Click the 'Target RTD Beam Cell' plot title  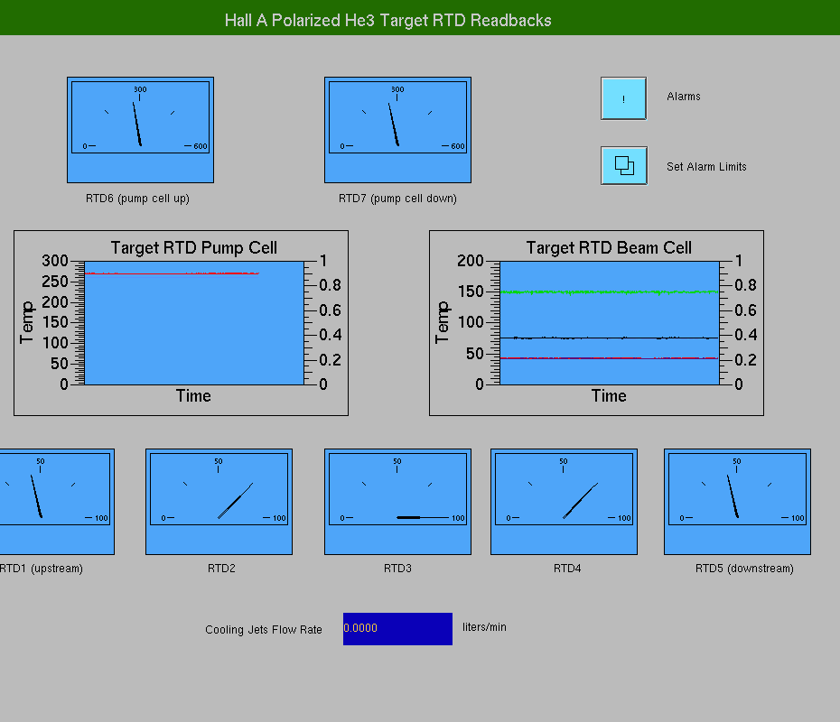pyautogui.click(x=609, y=248)
